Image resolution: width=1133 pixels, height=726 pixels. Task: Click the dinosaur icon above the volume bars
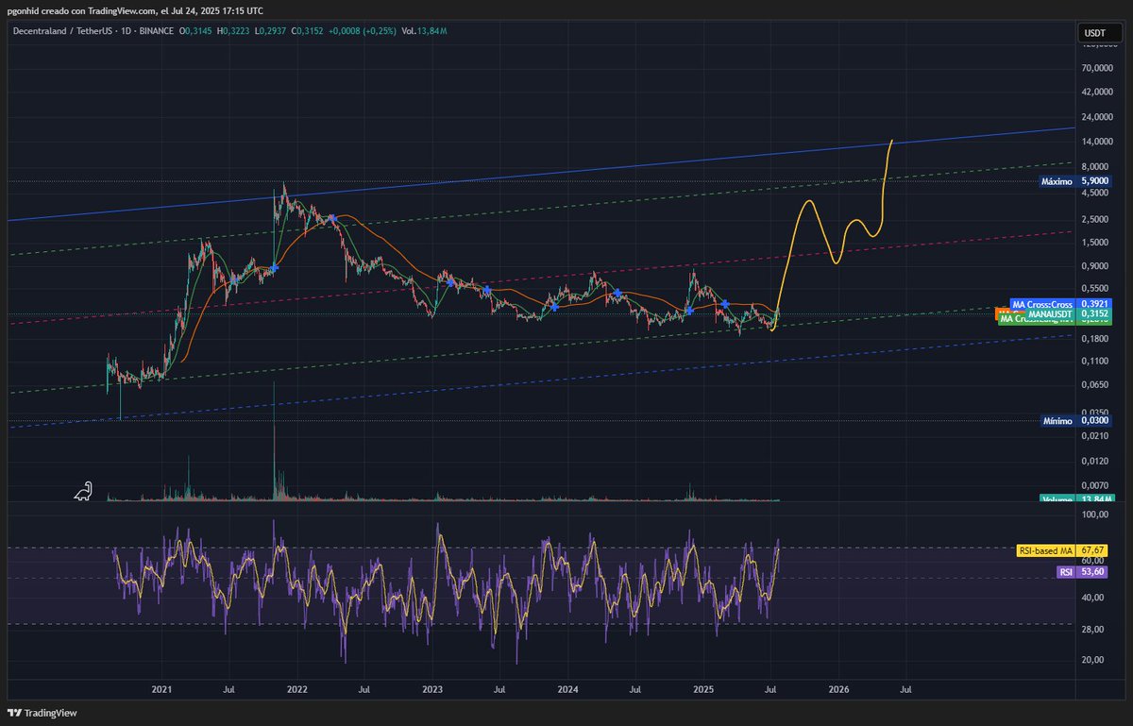click(84, 491)
